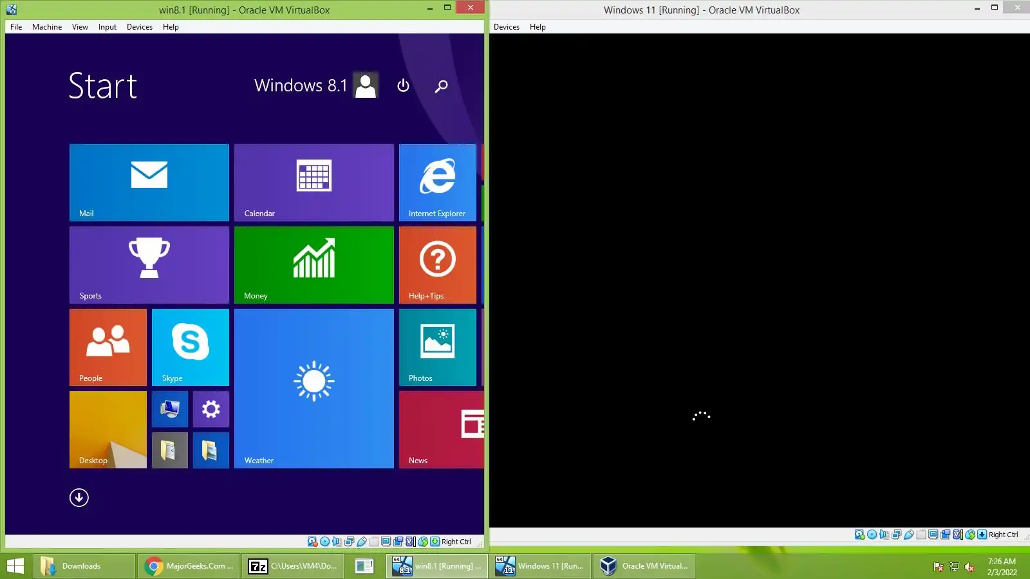Open the News tile
This screenshot has height=579, width=1030.
[442, 430]
